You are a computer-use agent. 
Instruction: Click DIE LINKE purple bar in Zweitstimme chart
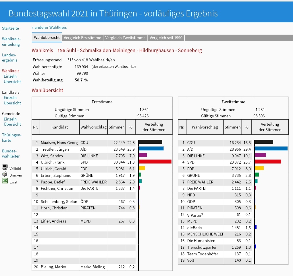tap(261, 155)
